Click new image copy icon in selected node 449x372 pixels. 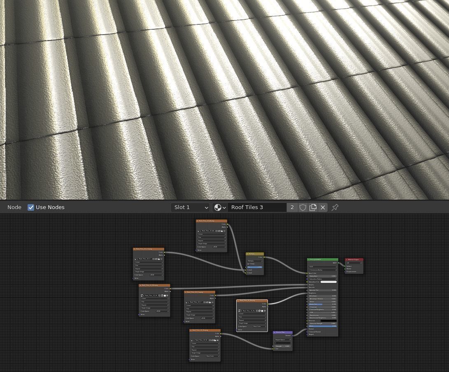click(259, 311)
